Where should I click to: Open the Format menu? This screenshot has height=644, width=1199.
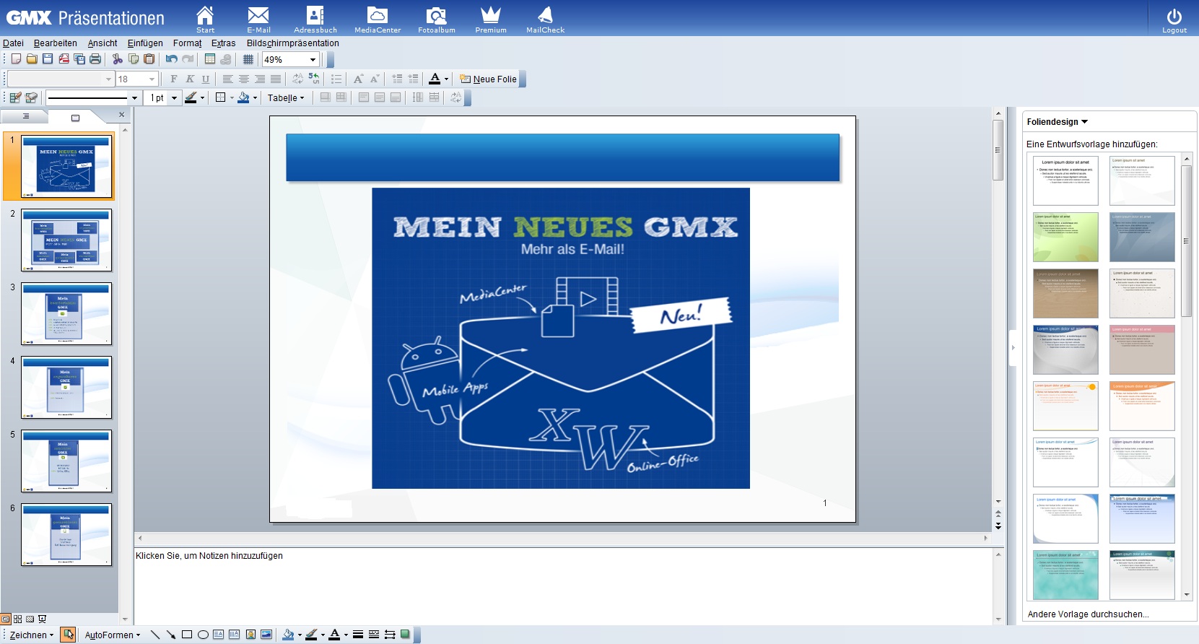[187, 43]
